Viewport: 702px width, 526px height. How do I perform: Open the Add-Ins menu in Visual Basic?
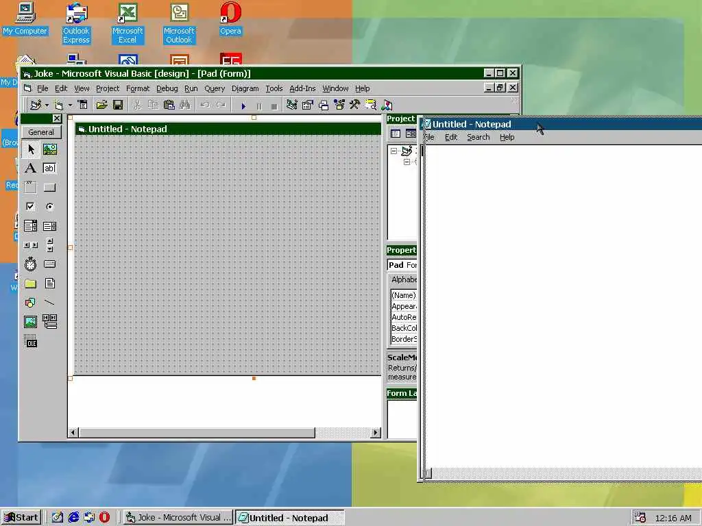point(302,88)
